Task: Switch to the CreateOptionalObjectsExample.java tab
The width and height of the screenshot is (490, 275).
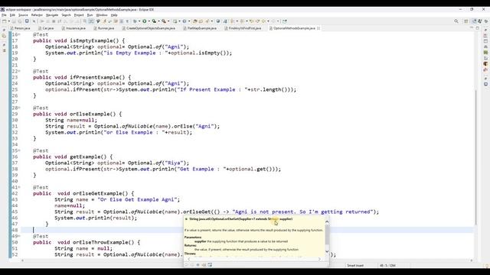Action: click(149, 28)
